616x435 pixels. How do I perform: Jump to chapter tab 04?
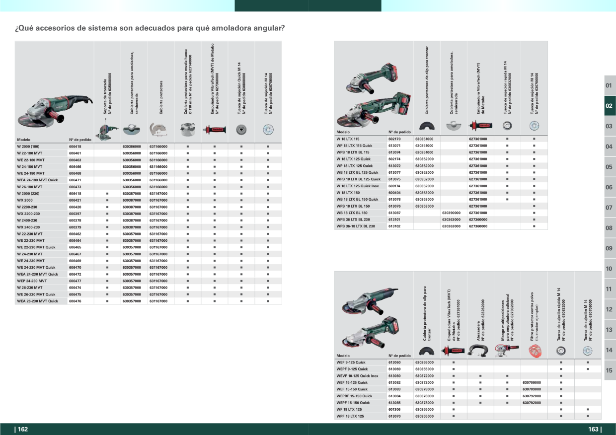click(609, 146)
